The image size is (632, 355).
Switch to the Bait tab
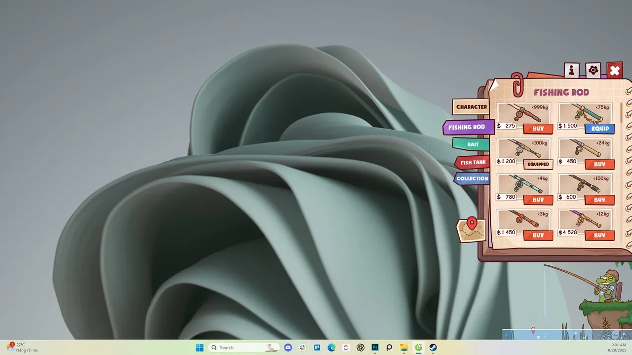(473, 144)
